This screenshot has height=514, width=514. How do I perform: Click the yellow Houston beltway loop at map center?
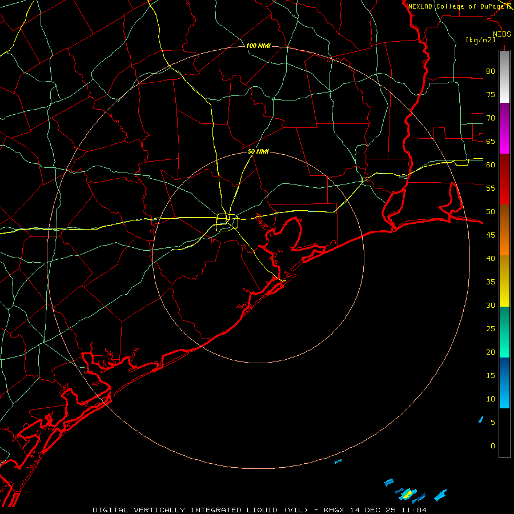pos(227,222)
